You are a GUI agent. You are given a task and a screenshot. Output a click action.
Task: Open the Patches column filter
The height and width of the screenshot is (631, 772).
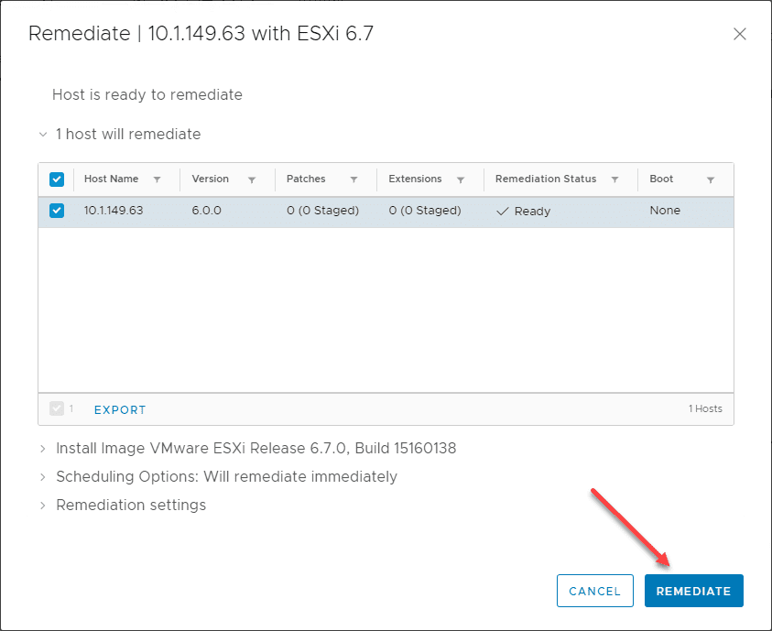point(353,179)
